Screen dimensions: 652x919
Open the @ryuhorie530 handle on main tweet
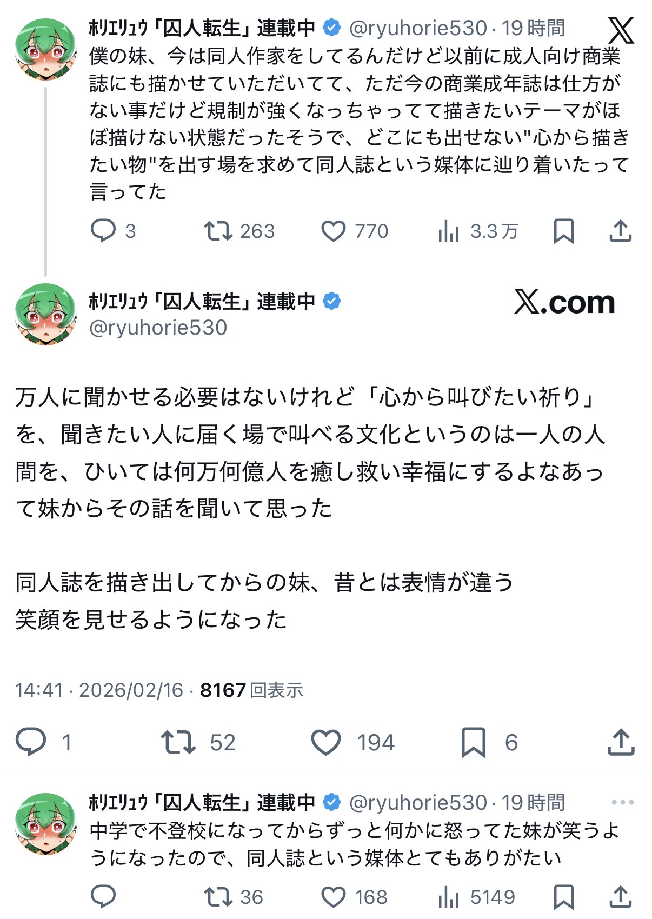click(x=158, y=328)
